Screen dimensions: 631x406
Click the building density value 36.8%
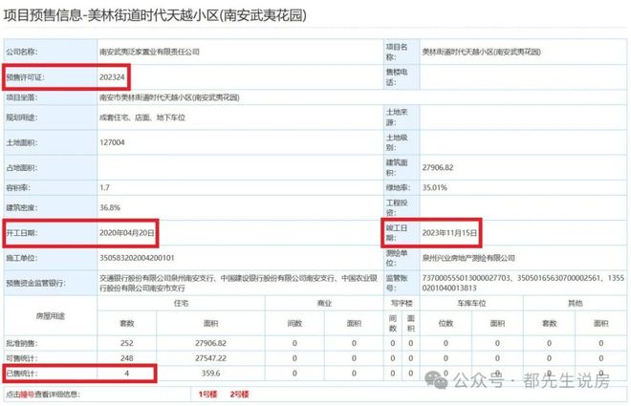point(110,208)
